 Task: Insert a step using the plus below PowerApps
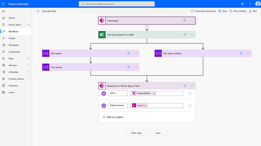tap(147, 27)
